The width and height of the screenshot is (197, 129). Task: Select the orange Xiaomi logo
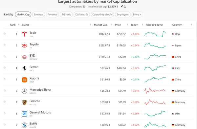point(24,80)
